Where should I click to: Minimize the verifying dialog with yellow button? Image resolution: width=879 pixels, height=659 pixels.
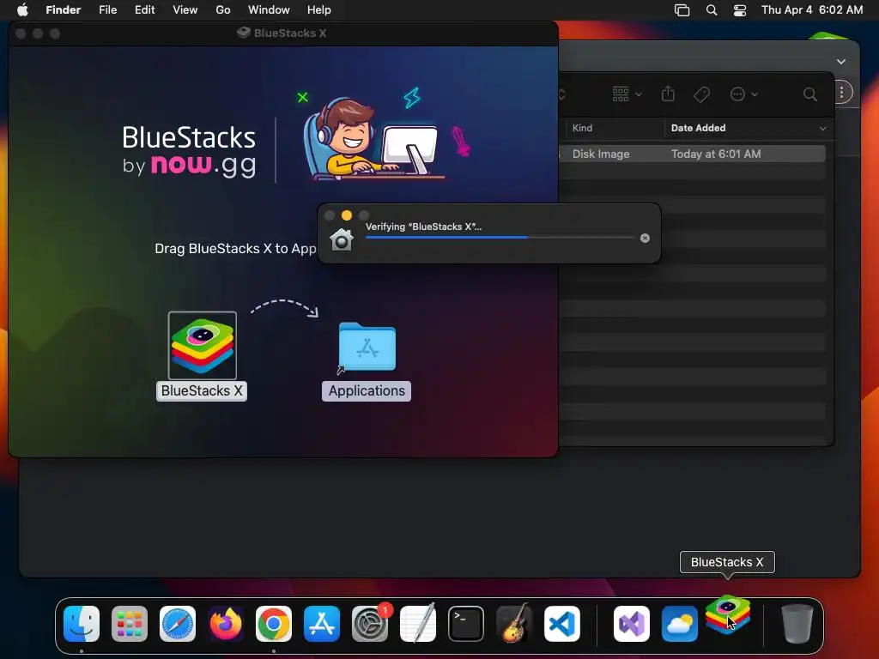[x=347, y=215]
